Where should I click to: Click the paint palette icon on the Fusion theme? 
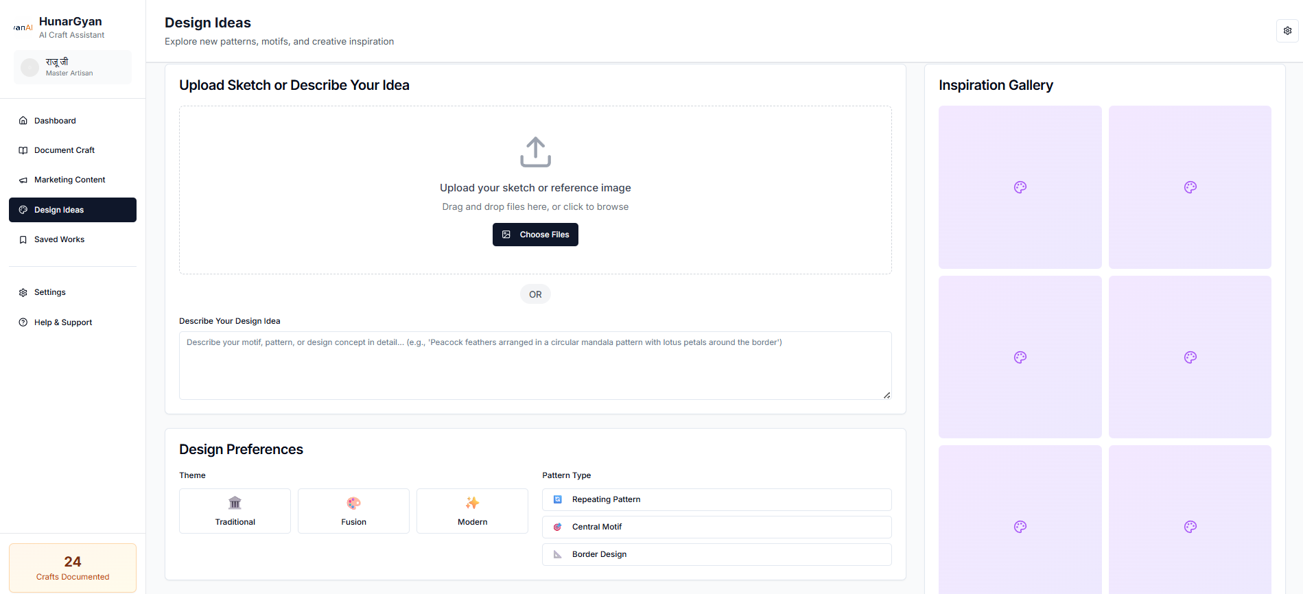[x=353, y=503]
